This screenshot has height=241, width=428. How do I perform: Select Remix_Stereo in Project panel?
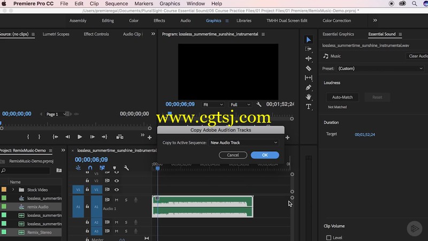39,232
